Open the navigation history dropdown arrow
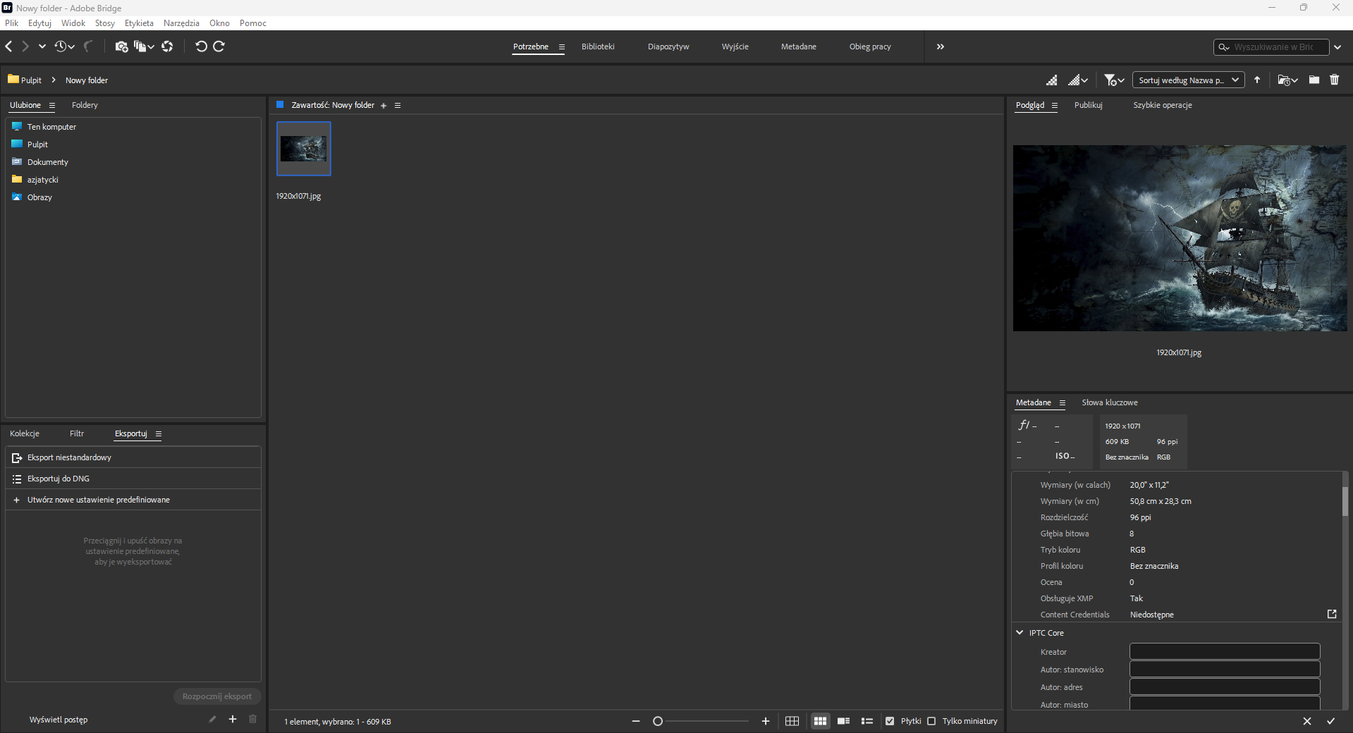 [x=42, y=47]
